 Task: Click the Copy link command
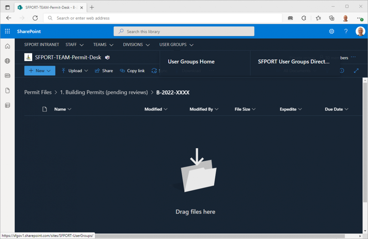pyautogui.click(x=132, y=71)
